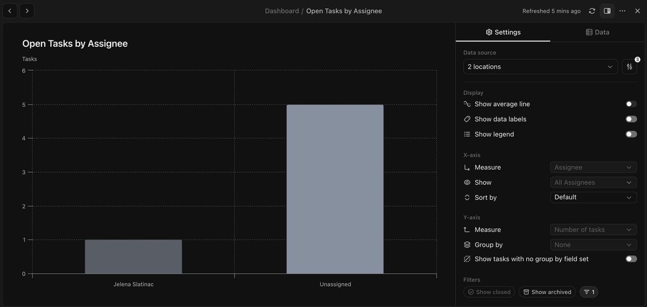647x307 pixels.
Task: Click the average line wave icon
Action: 467,104
